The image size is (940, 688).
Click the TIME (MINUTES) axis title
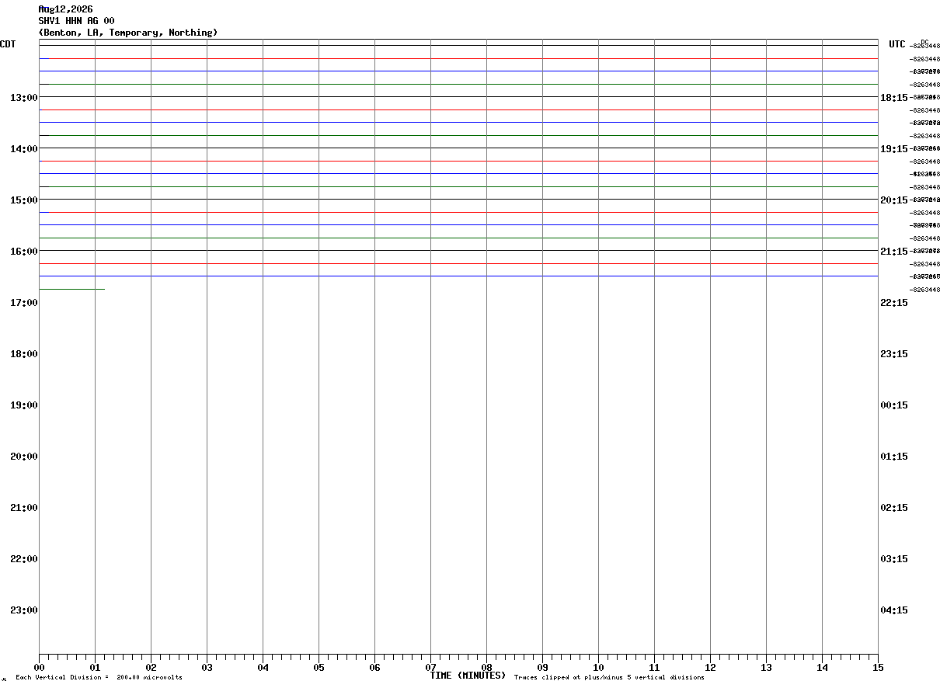pos(468,676)
